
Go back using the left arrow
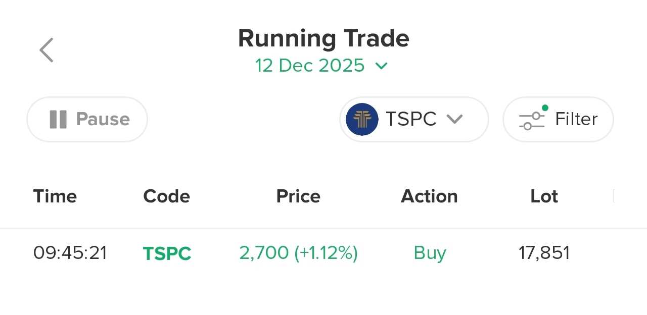click(x=47, y=50)
